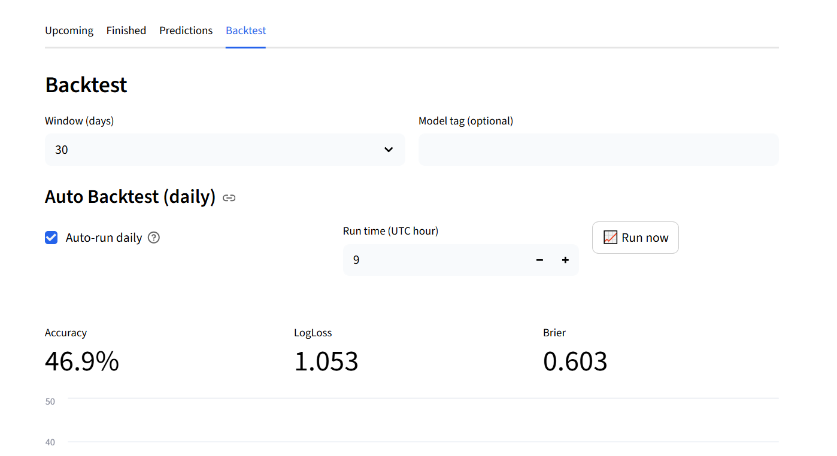837x456 pixels.
Task: Open the Window (days) dropdown showing 30
Action: click(216, 150)
